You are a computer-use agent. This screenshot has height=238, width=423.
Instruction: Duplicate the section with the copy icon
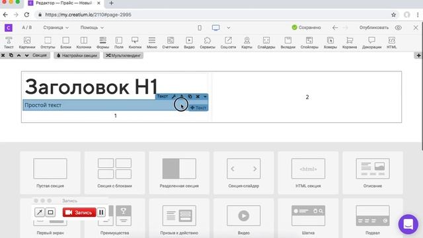click(11, 56)
